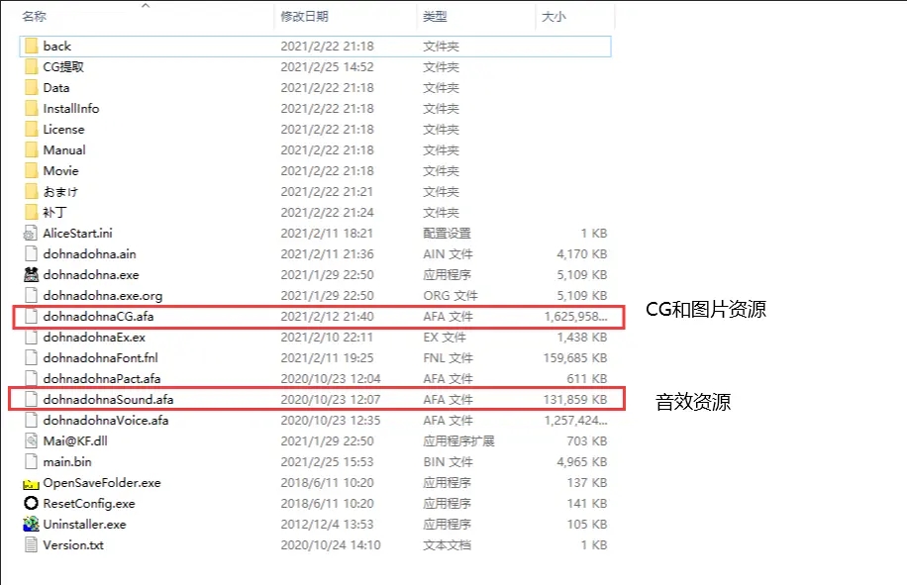Sort by the 类型 column header
This screenshot has height=585, width=907.
[435, 17]
